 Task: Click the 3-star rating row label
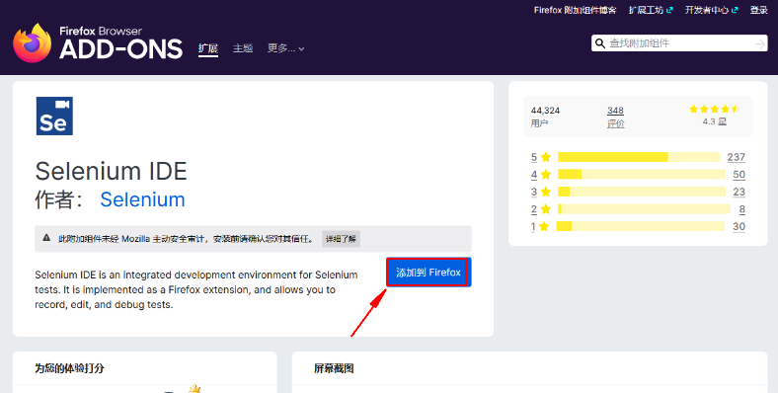pos(540,192)
